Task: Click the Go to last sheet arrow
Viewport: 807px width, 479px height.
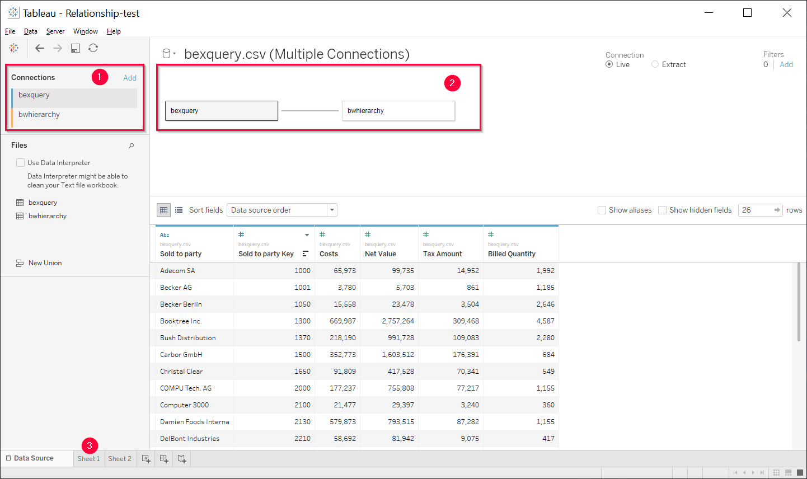Action: (x=762, y=473)
